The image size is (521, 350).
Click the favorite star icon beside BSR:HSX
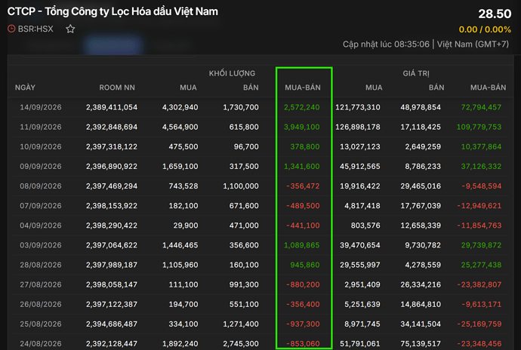(70, 29)
